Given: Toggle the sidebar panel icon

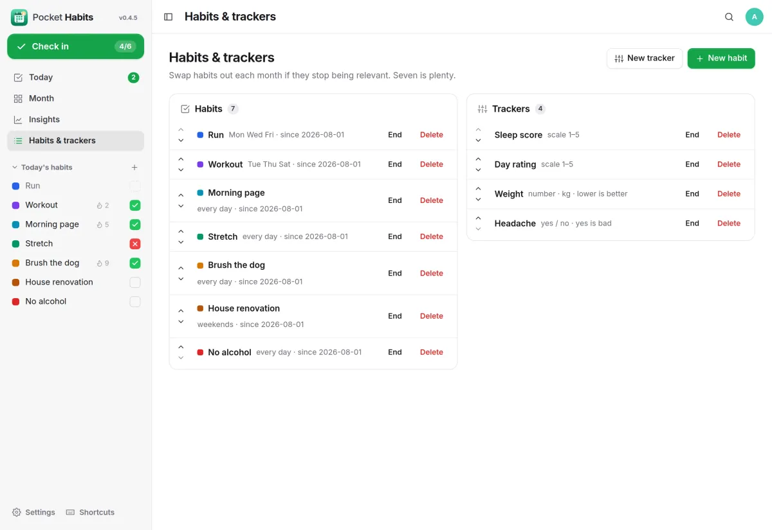Looking at the screenshot, I should point(169,17).
